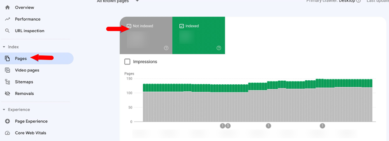Uncheck the Not indexed checkbox
This screenshot has height=141, width=389.
tap(129, 26)
